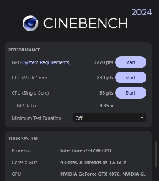Start the CPU Multi Core test

131,78
